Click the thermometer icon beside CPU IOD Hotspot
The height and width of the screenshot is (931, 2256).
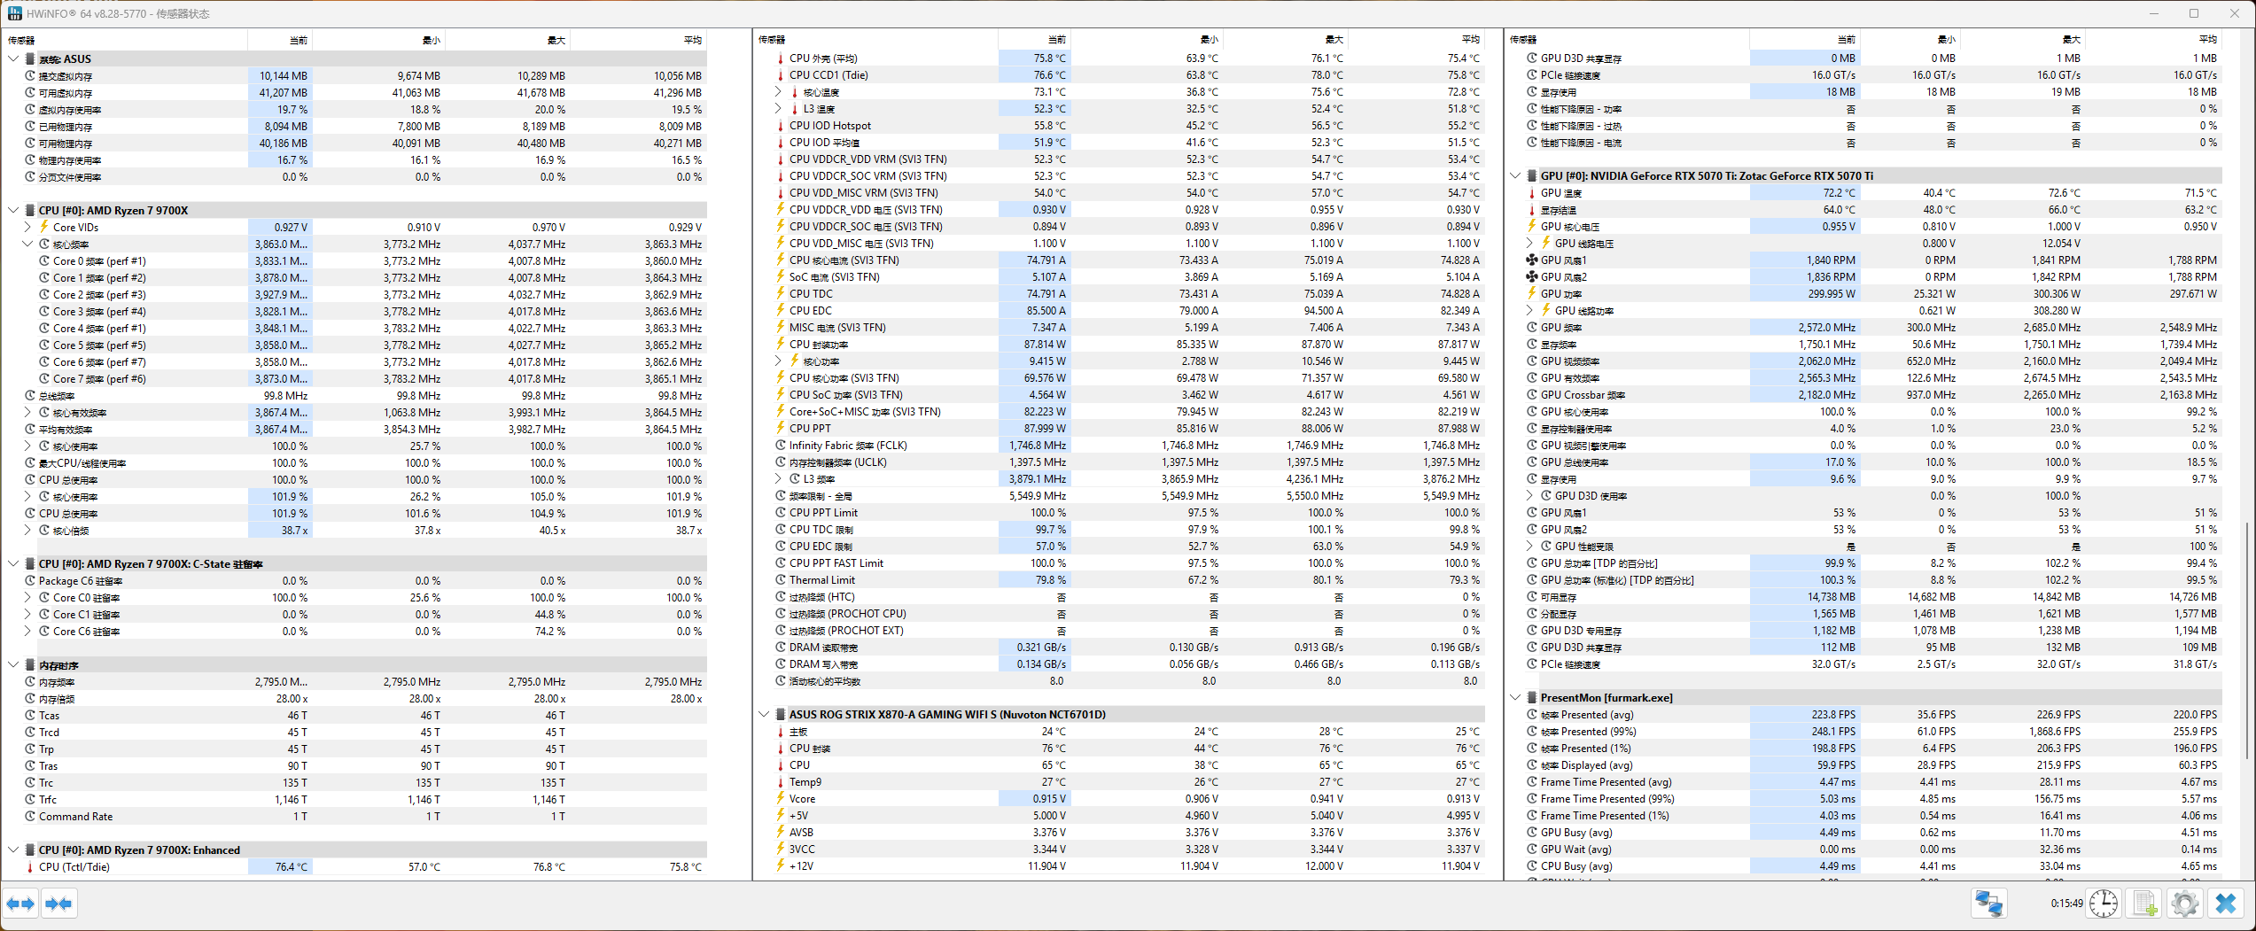[x=780, y=126]
